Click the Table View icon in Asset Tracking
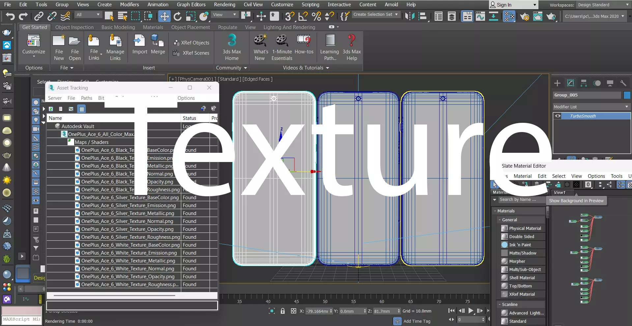Viewport: 632px width, 326px height. pos(82,109)
